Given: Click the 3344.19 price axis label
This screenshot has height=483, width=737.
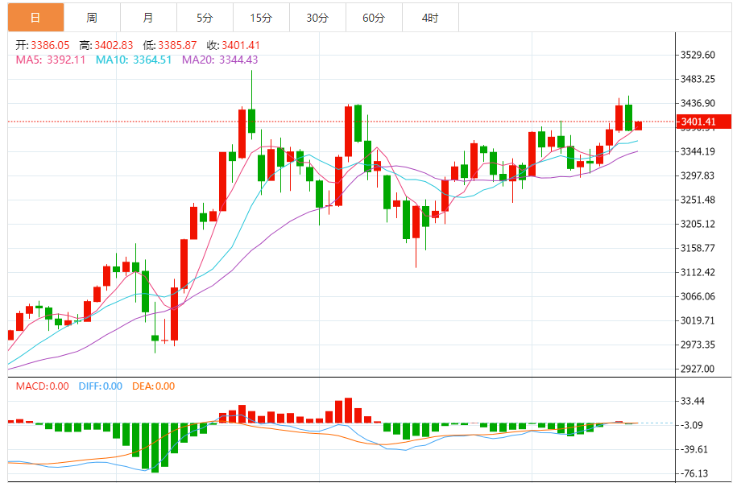Looking at the screenshot, I should (698, 151).
